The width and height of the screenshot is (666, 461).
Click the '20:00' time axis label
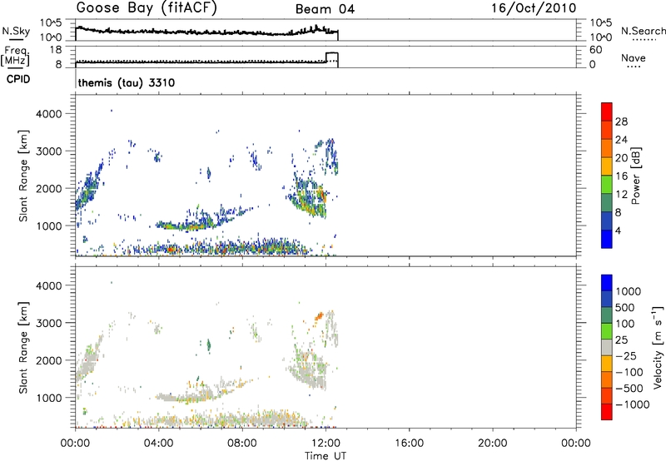click(x=492, y=444)
